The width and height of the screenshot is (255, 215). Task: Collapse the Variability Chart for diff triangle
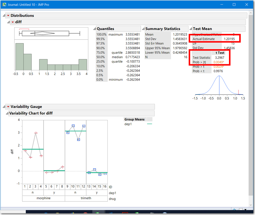tap(7, 113)
